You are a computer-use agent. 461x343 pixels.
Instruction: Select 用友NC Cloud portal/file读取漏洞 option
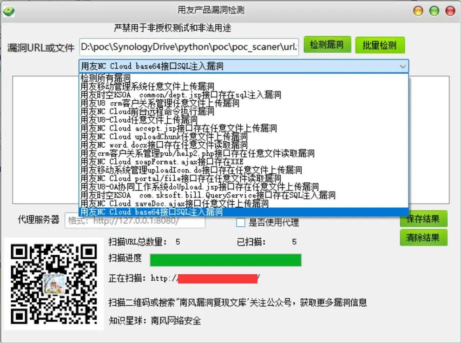click(x=244, y=178)
